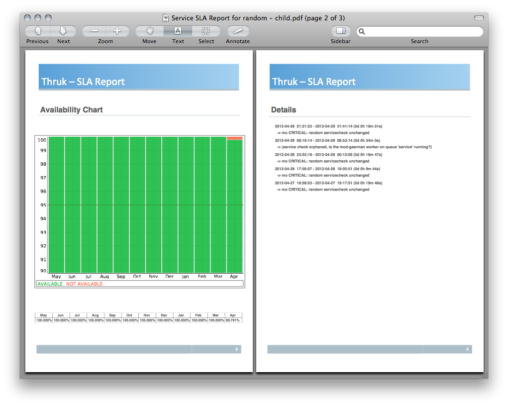This screenshot has height=406, width=508.
Task: Go to the Next page
Action: point(63,31)
